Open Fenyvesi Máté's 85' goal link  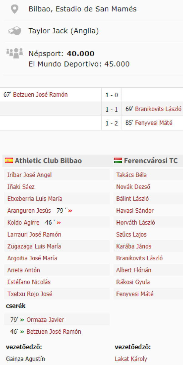pos(154,123)
